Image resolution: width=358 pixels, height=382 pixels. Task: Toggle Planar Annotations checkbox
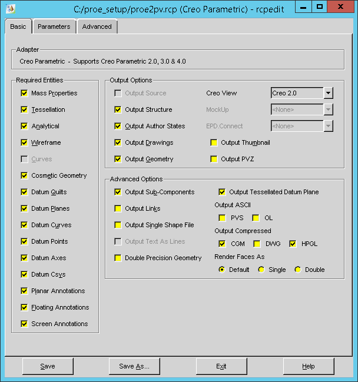pos(24,291)
